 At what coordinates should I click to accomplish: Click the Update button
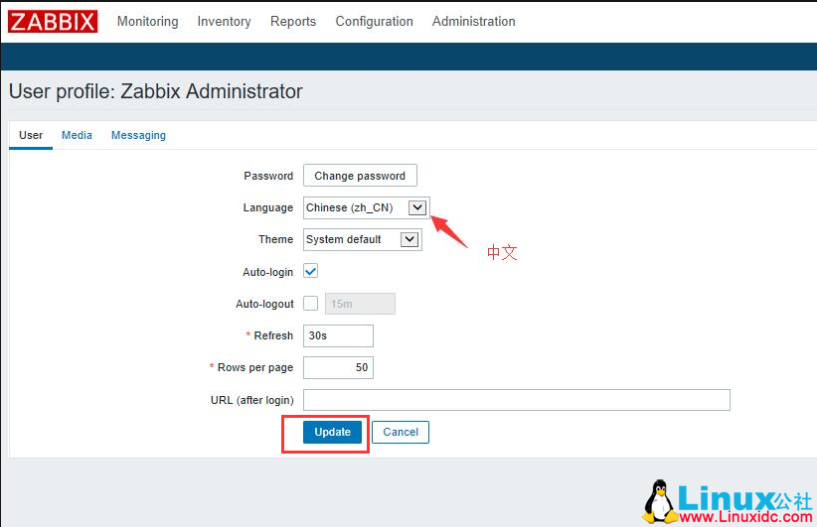point(332,433)
